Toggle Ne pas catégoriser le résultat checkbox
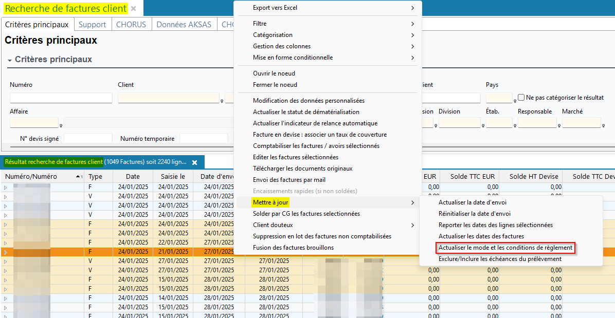The width and height of the screenshot is (615, 318). click(521, 98)
